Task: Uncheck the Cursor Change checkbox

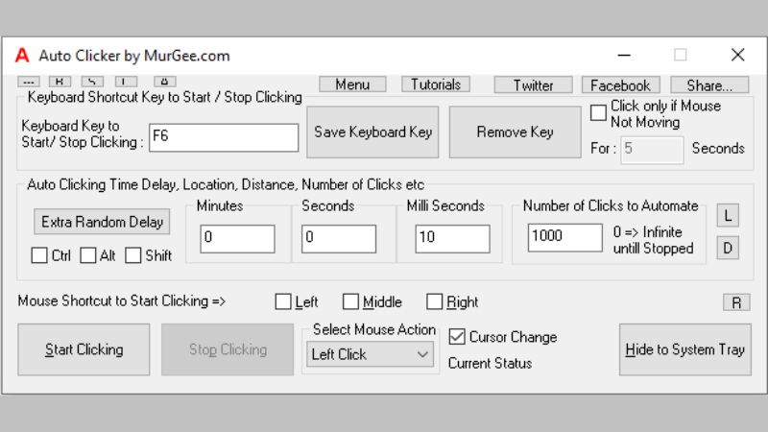Action: tap(457, 337)
